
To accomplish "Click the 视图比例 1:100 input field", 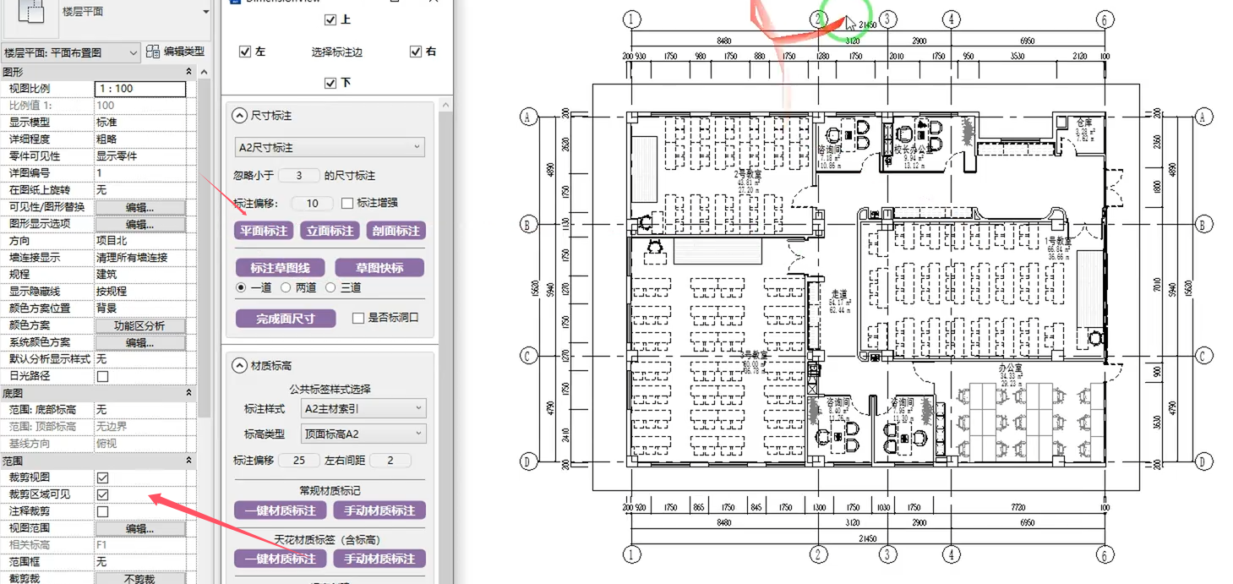I will pyautogui.click(x=139, y=89).
